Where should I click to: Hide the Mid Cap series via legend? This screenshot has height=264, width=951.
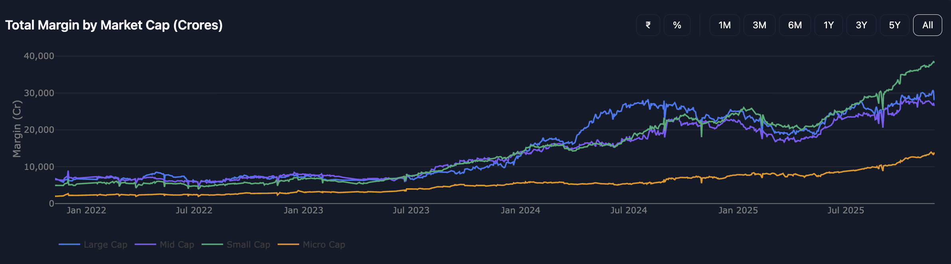[177, 244]
